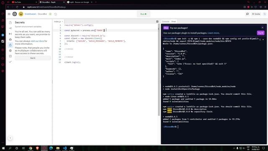Screen dimensions: 268x151
Task: Open Visual Studio Code from taskbar
Action: pos(65,148)
